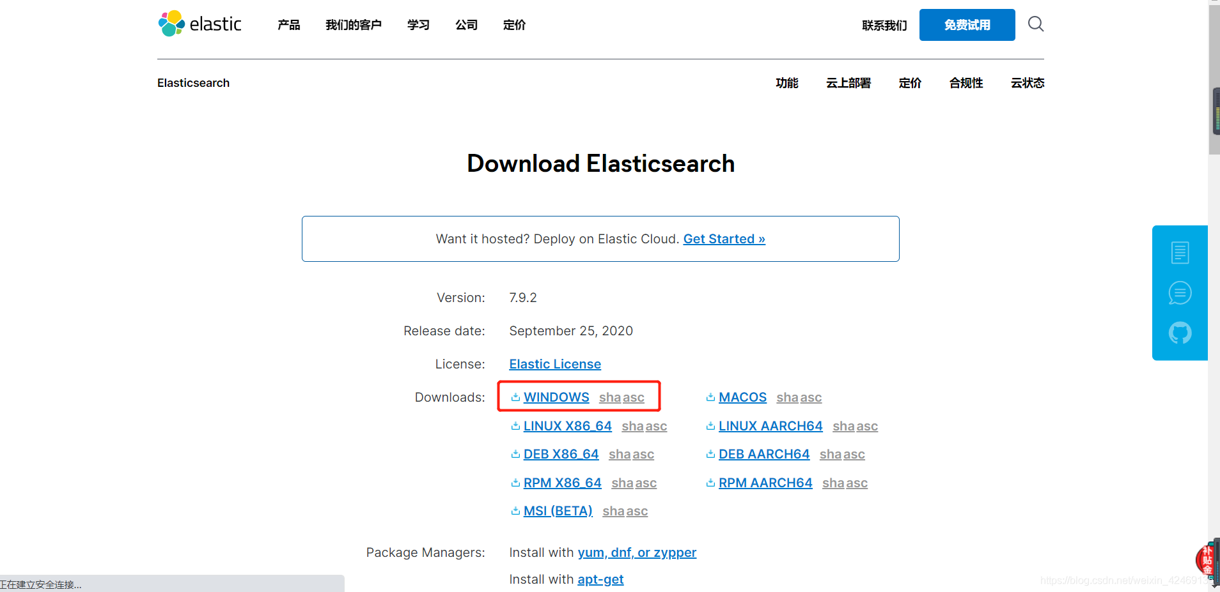Open the Elastic License link
This screenshot has height=592, width=1220.
point(555,364)
